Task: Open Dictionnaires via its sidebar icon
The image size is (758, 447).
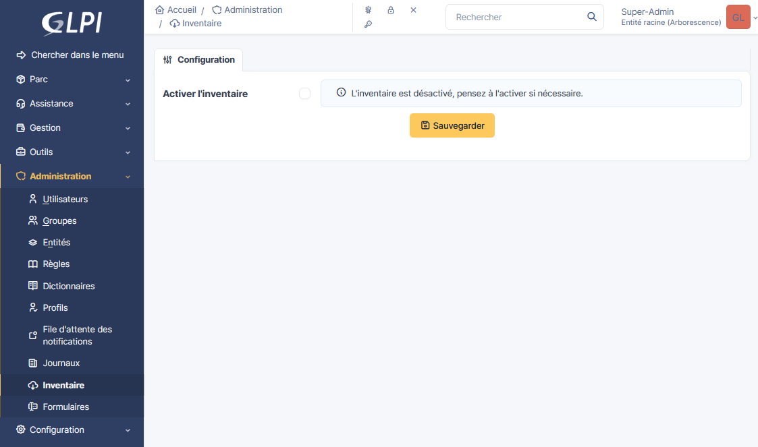Action: pyautogui.click(x=33, y=286)
